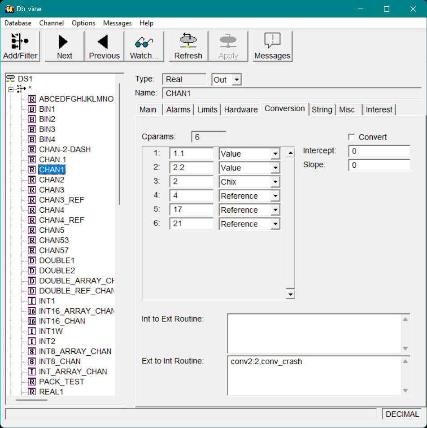The image size is (427, 428).
Task: Collapse the * tree node
Action: pyautogui.click(x=11, y=89)
